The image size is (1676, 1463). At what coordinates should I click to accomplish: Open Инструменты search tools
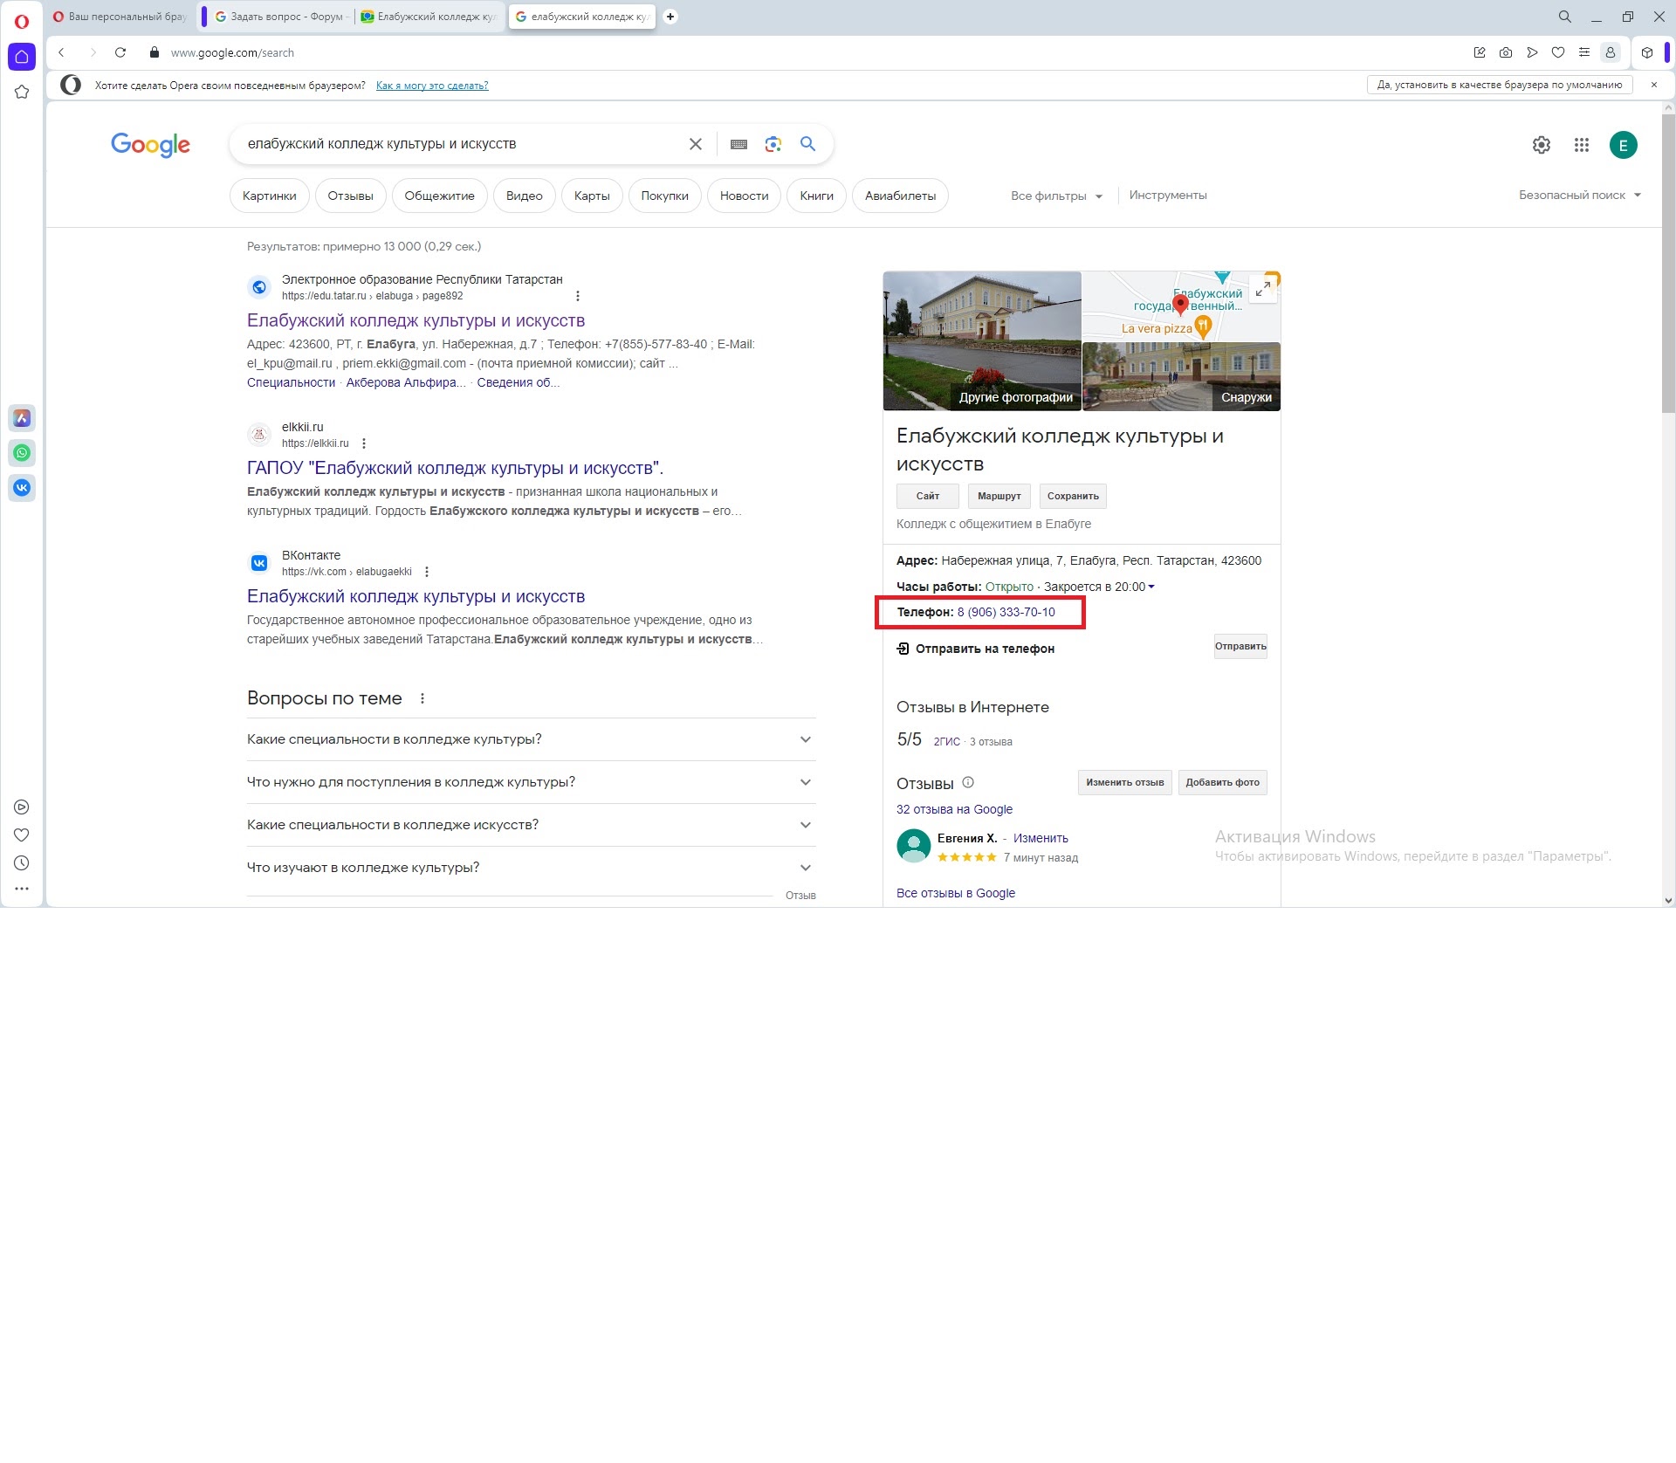tap(1168, 195)
